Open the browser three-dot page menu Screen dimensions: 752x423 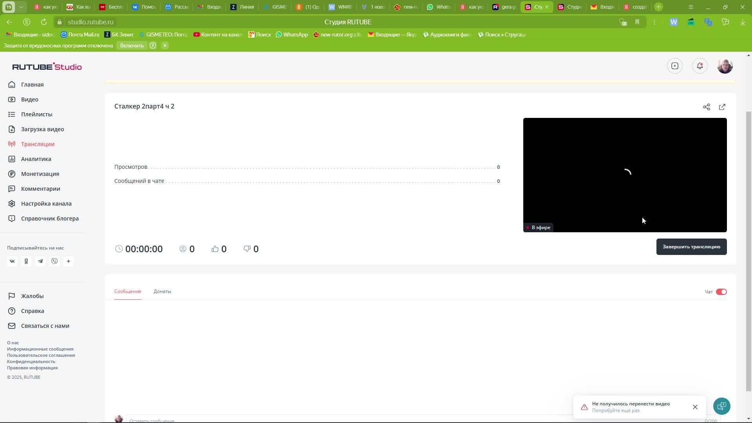coord(654,22)
